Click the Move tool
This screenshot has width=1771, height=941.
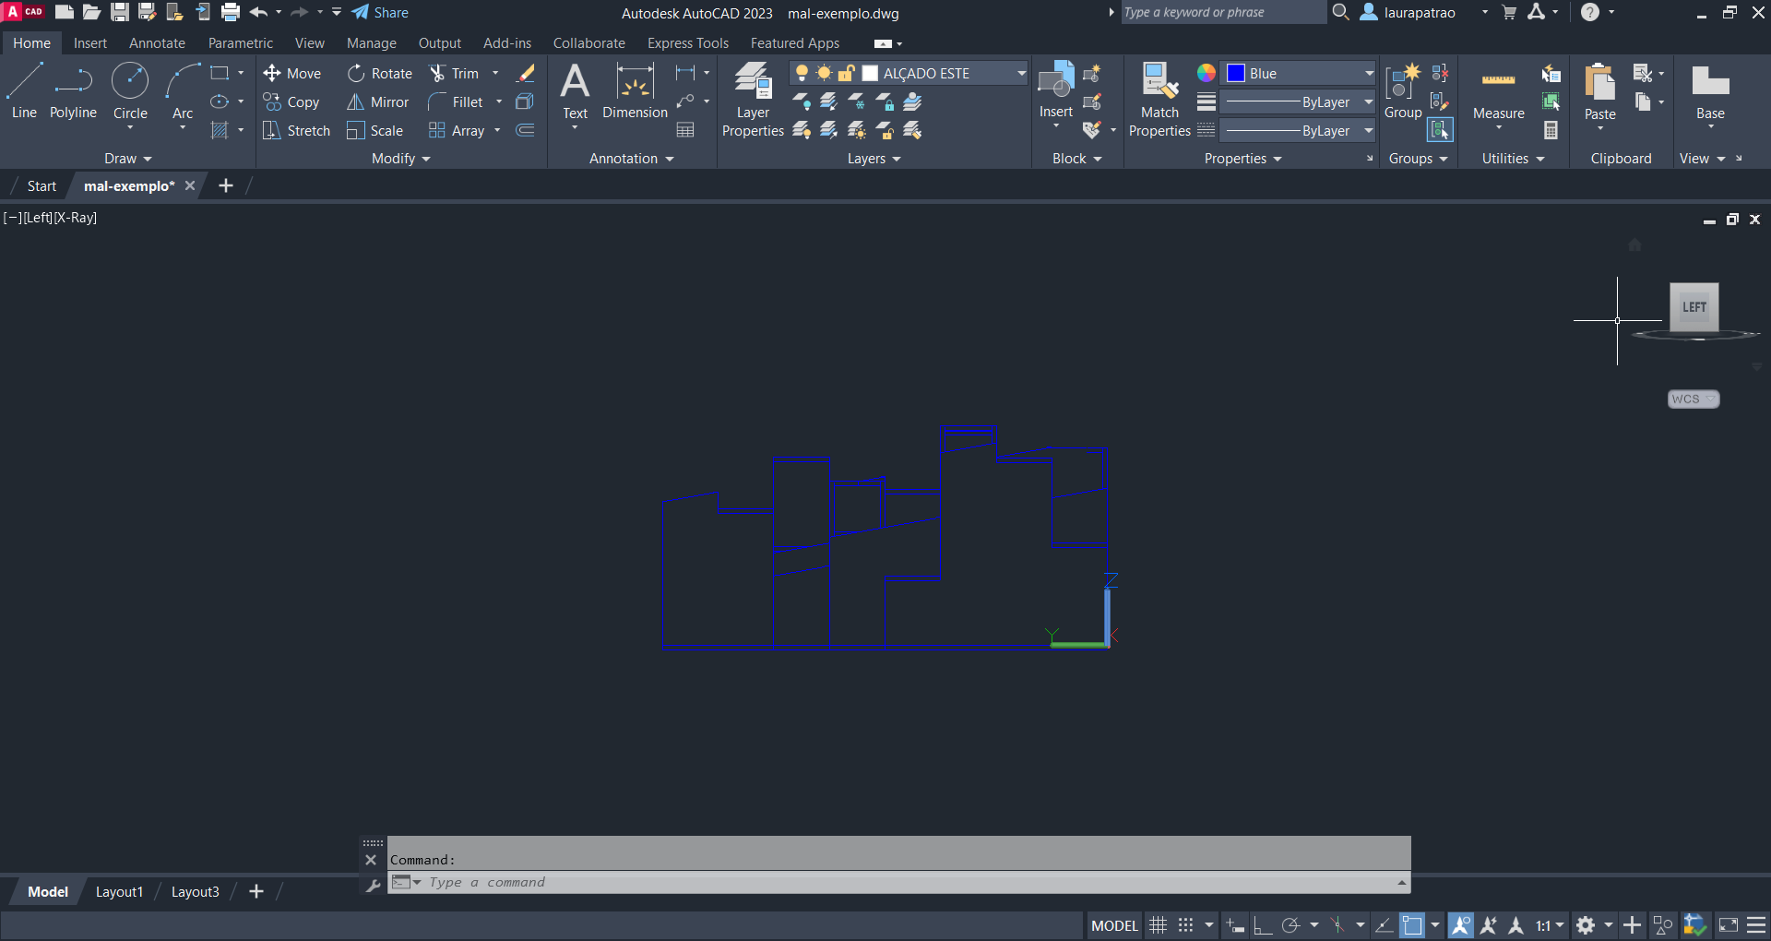[292, 73]
